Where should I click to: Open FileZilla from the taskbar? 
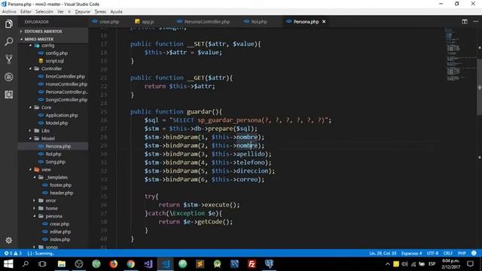coord(252,264)
